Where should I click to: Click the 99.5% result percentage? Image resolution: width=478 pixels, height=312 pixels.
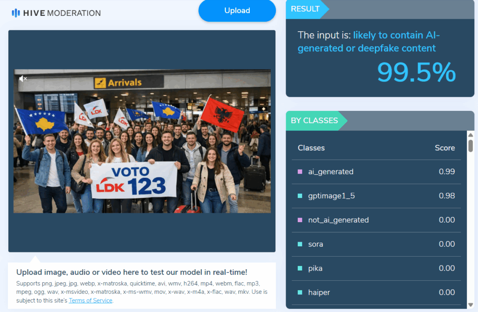point(416,72)
